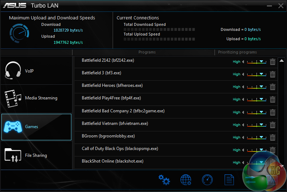
Task: Delete Battlefield 2142 using its trash icon
Action: (x=273, y=62)
